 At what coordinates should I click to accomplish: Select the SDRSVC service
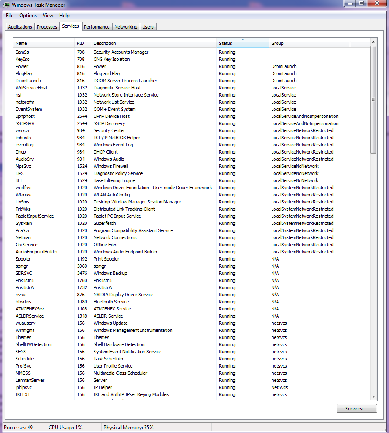pyautogui.click(x=191, y=274)
